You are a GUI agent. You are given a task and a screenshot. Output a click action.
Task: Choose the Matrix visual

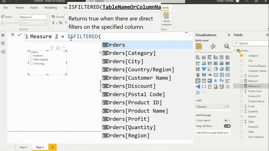click(x=210, y=81)
